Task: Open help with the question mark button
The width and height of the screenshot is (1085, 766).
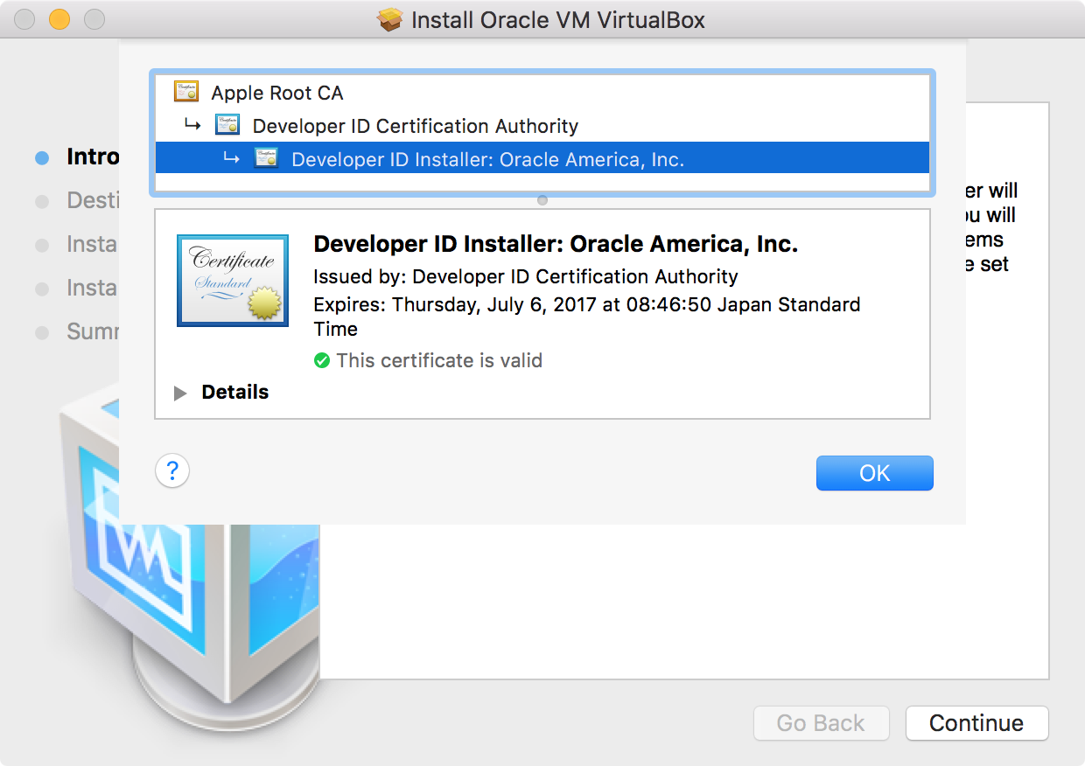Action: pyautogui.click(x=172, y=471)
